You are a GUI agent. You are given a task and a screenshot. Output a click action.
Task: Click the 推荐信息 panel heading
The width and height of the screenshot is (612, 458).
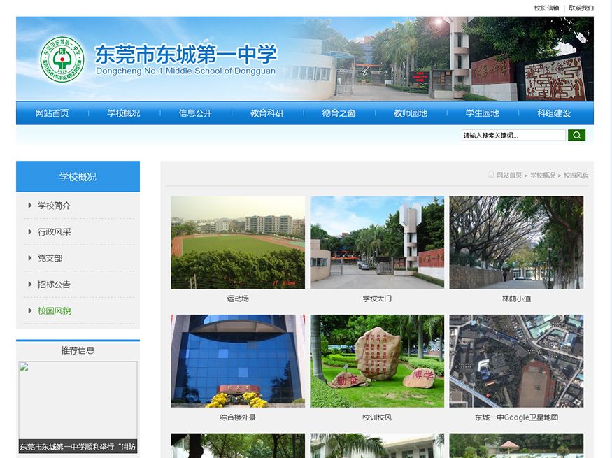pyautogui.click(x=78, y=350)
